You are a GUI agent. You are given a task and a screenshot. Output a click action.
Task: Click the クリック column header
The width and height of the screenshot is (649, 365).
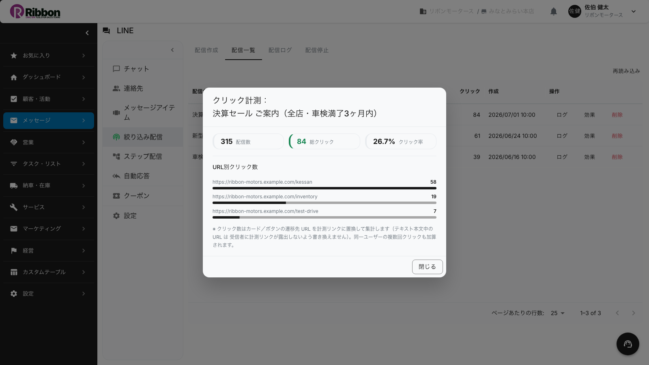tap(470, 92)
